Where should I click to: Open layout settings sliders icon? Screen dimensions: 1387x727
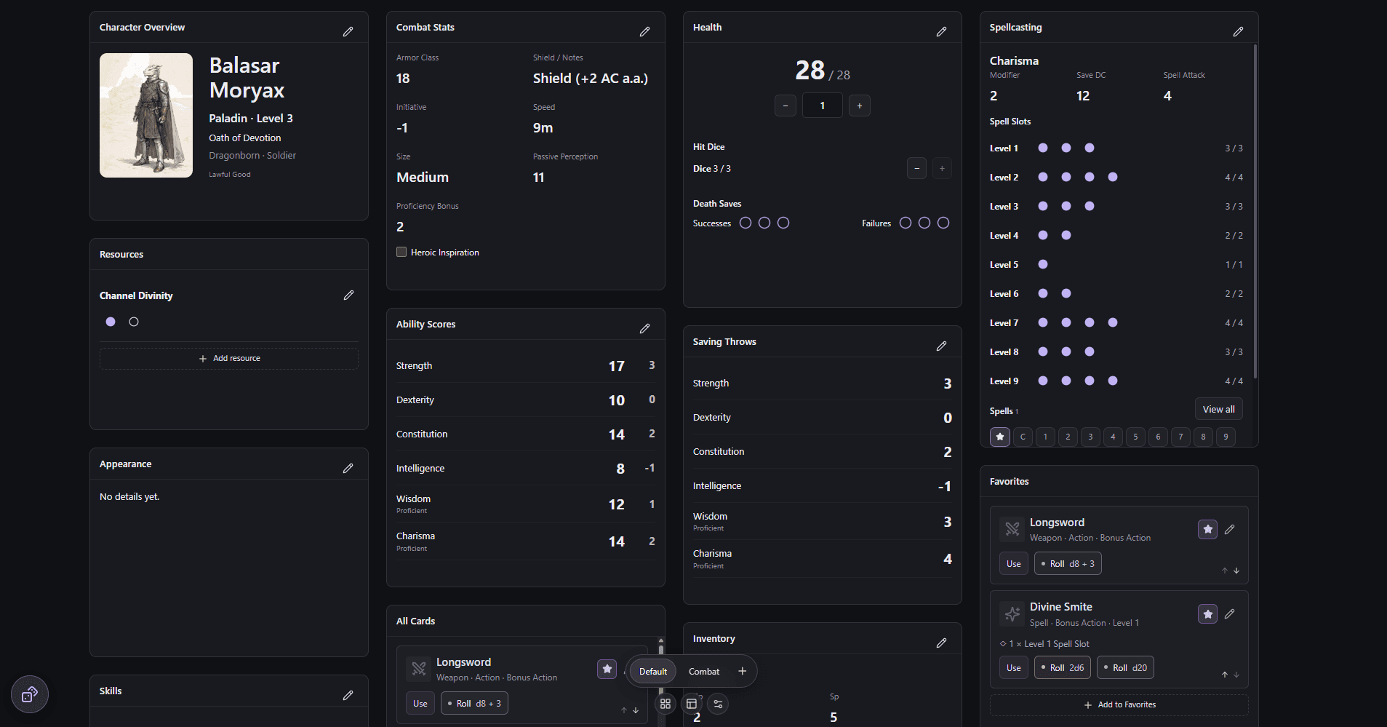tap(718, 704)
